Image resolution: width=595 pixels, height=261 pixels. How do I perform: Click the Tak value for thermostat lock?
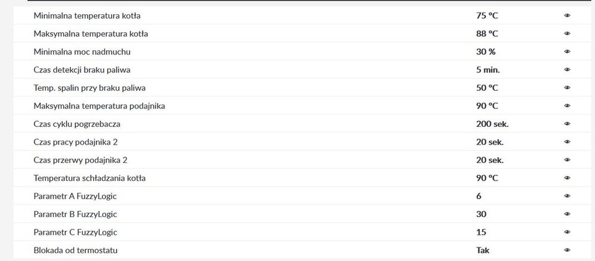point(483,250)
